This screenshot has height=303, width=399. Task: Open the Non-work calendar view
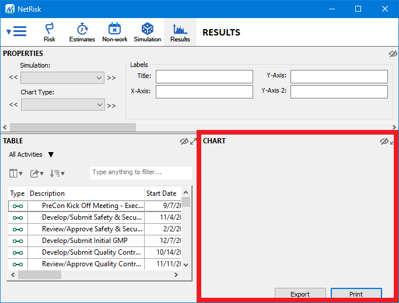click(115, 32)
